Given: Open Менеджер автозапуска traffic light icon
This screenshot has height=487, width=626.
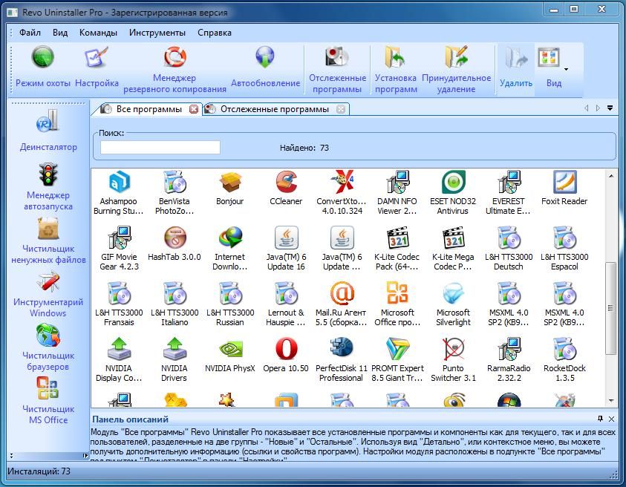Looking at the screenshot, I should click(x=48, y=174).
